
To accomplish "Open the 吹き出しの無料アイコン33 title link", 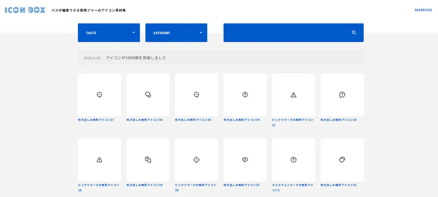I will tap(242, 185).
